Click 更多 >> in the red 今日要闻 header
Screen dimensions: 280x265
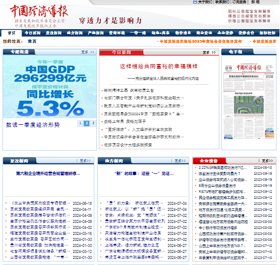click(209, 53)
